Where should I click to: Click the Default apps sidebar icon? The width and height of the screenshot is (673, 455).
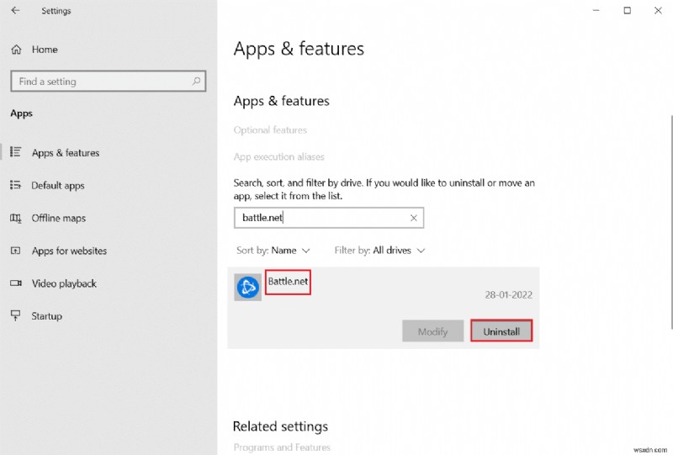pos(15,186)
